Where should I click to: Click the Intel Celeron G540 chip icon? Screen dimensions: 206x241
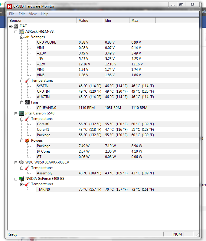(21, 114)
